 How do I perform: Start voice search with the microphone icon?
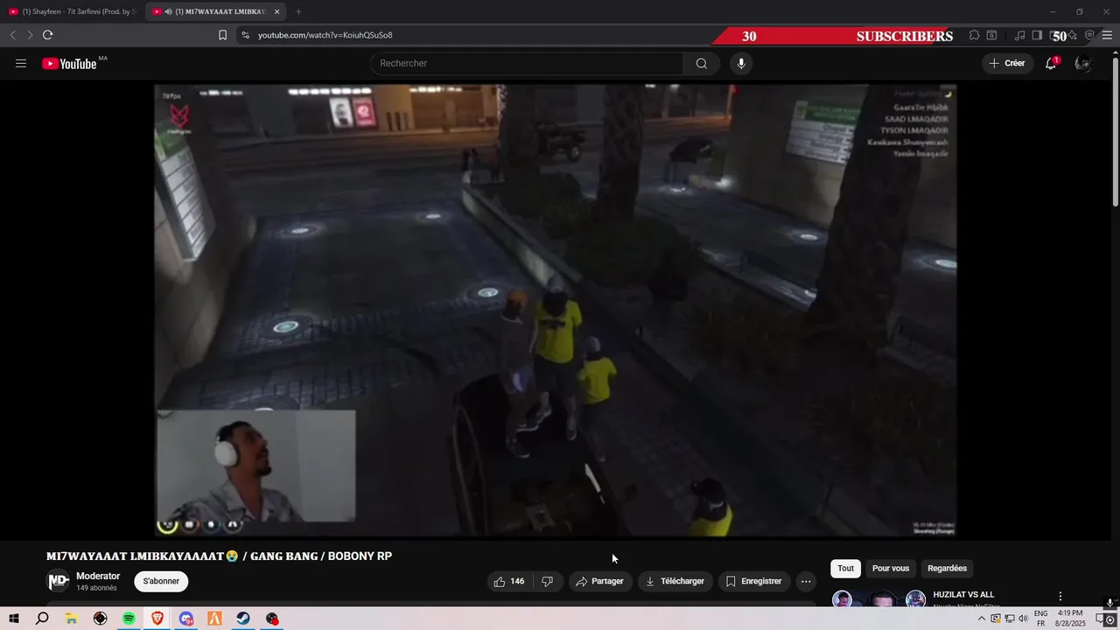pos(741,64)
